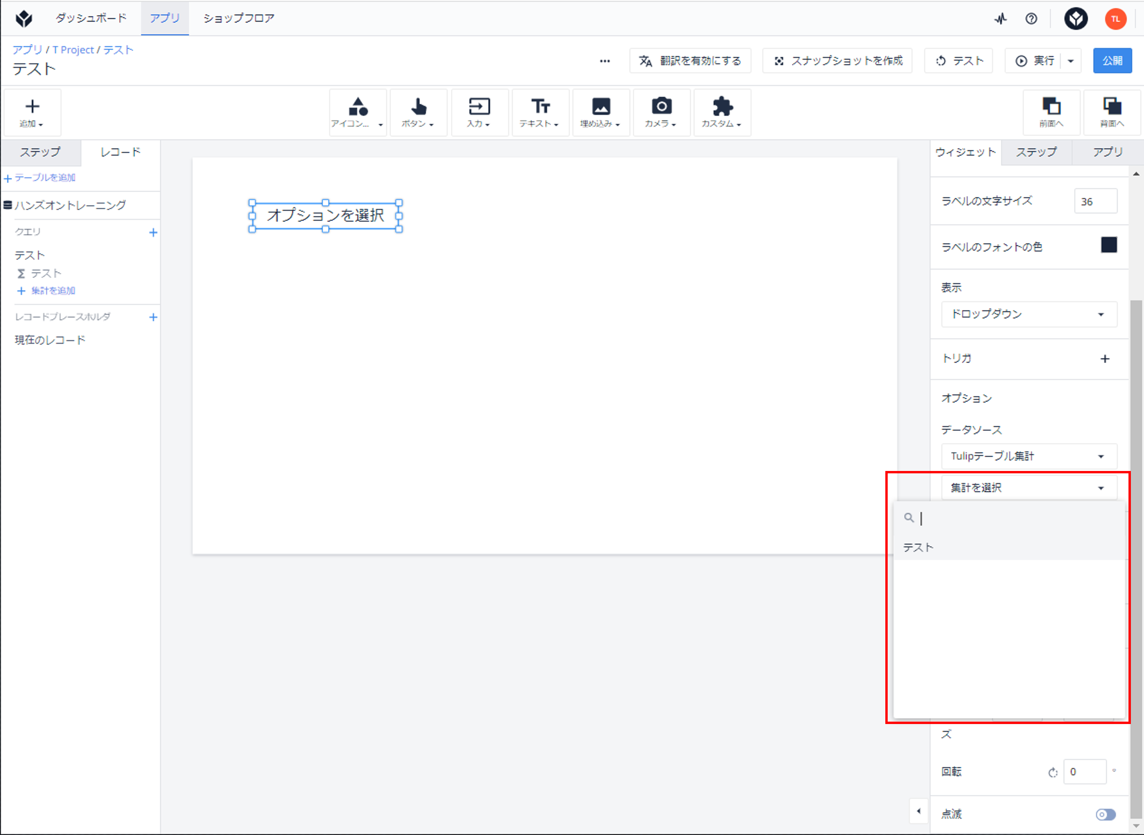Add a トリガ with plus icon

(1105, 359)
